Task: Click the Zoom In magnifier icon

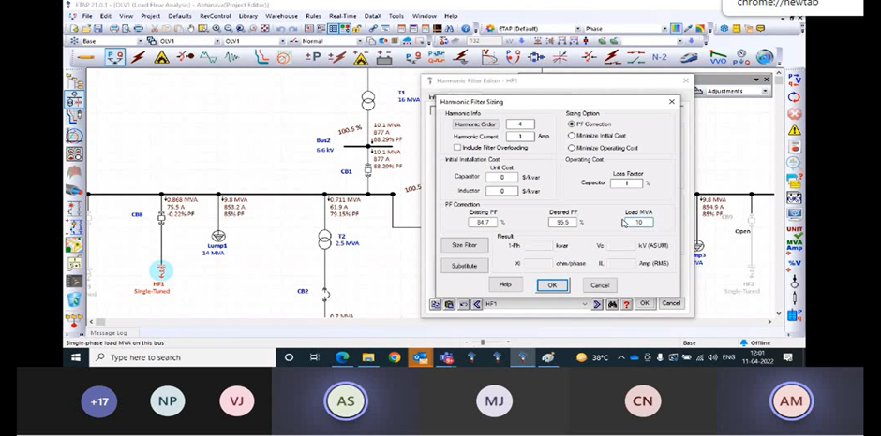Action: tap(217, 29)
